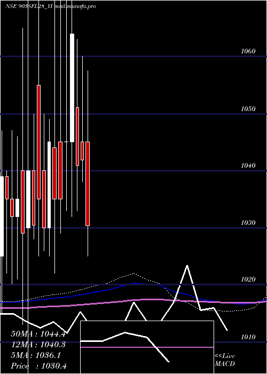267x374 pixels.
Task: Click the NSE chart title text
Action: pos(51,6)
